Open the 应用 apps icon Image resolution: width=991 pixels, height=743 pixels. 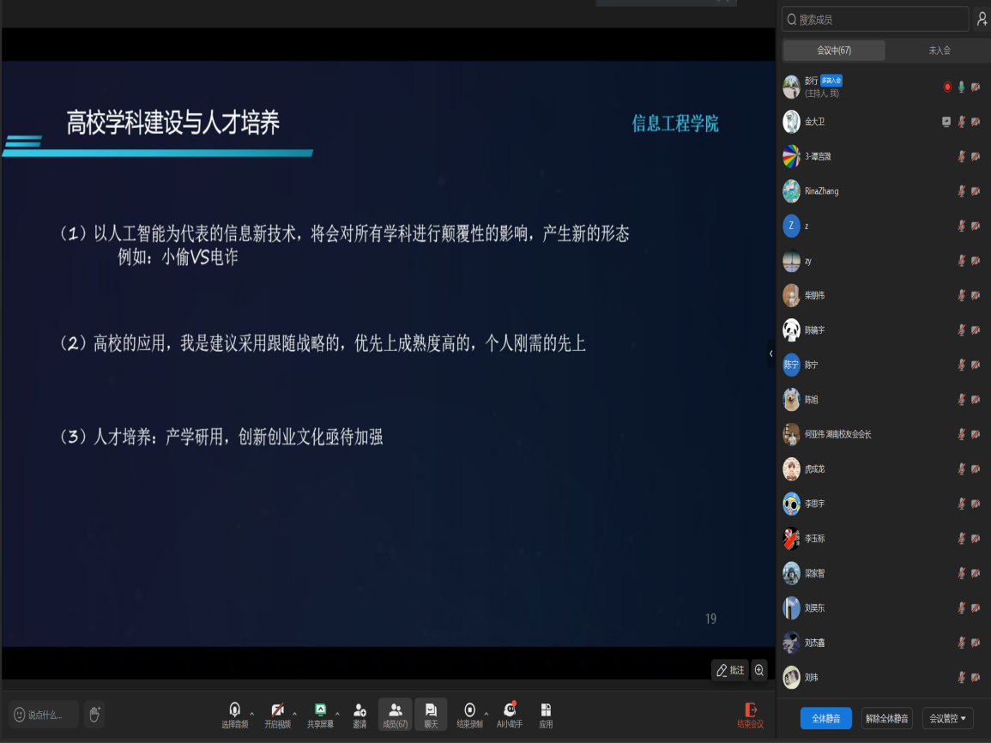coord(546,710)
